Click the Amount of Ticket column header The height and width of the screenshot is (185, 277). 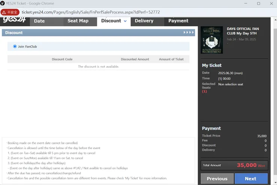(171, 59)
